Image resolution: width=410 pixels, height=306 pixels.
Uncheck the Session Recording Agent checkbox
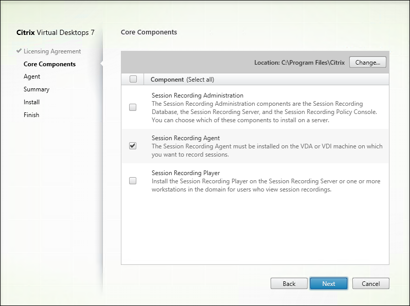tap(133, 146)
